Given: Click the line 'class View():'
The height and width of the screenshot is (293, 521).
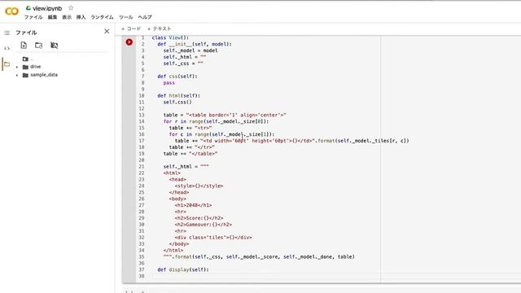Looking at the screenshot, I should click(170, 37).
